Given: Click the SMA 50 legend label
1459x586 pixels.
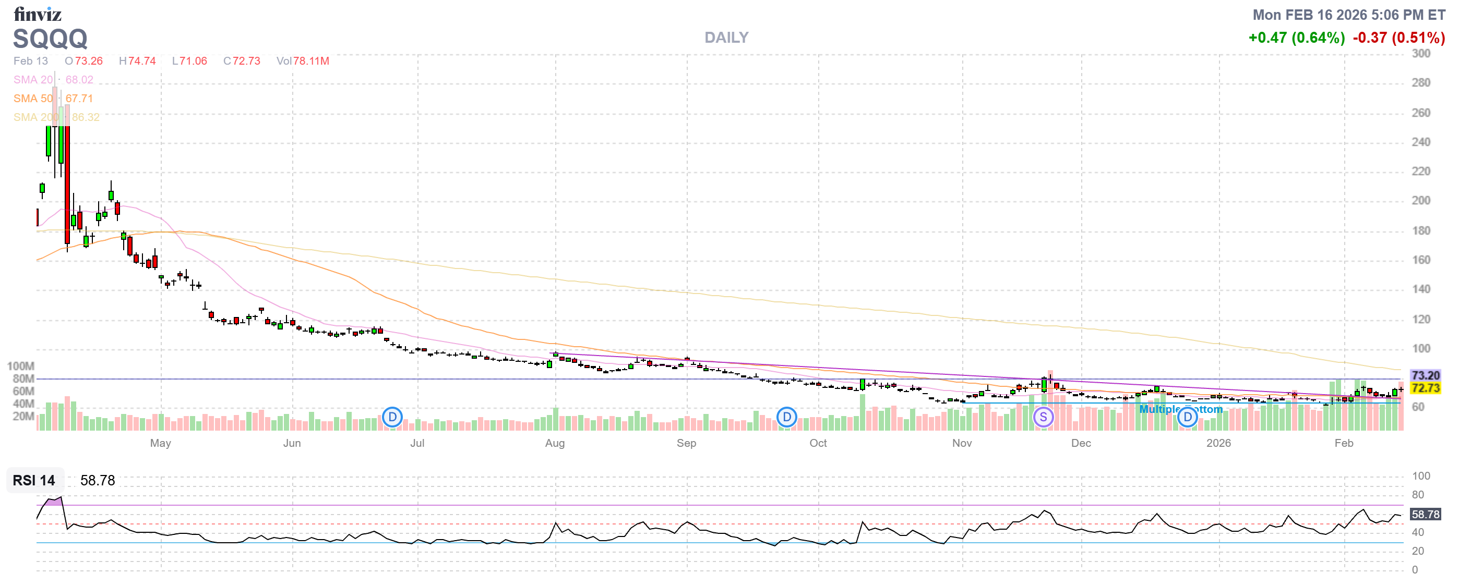Looking at the screenshot, I should [x=33, y=99].
